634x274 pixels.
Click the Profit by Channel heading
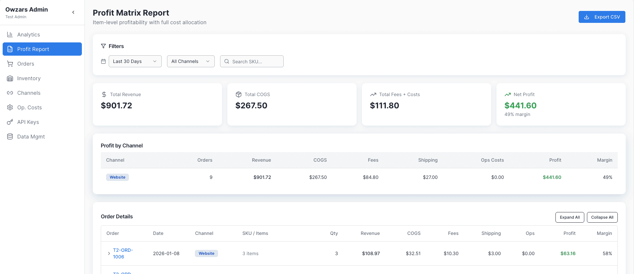click(x=122, y=145)
